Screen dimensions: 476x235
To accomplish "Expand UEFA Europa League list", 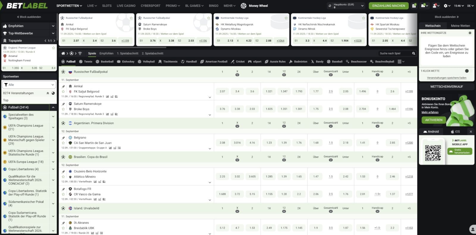I will (x=53, y=162).
